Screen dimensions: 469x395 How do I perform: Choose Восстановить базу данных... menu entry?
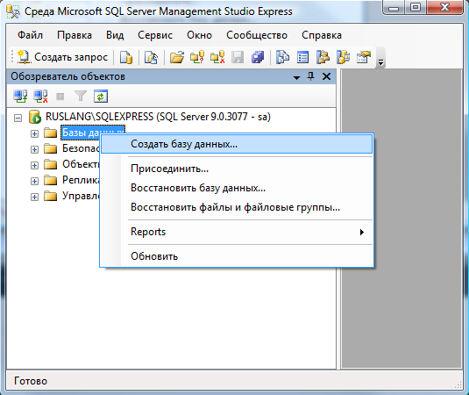237,188
